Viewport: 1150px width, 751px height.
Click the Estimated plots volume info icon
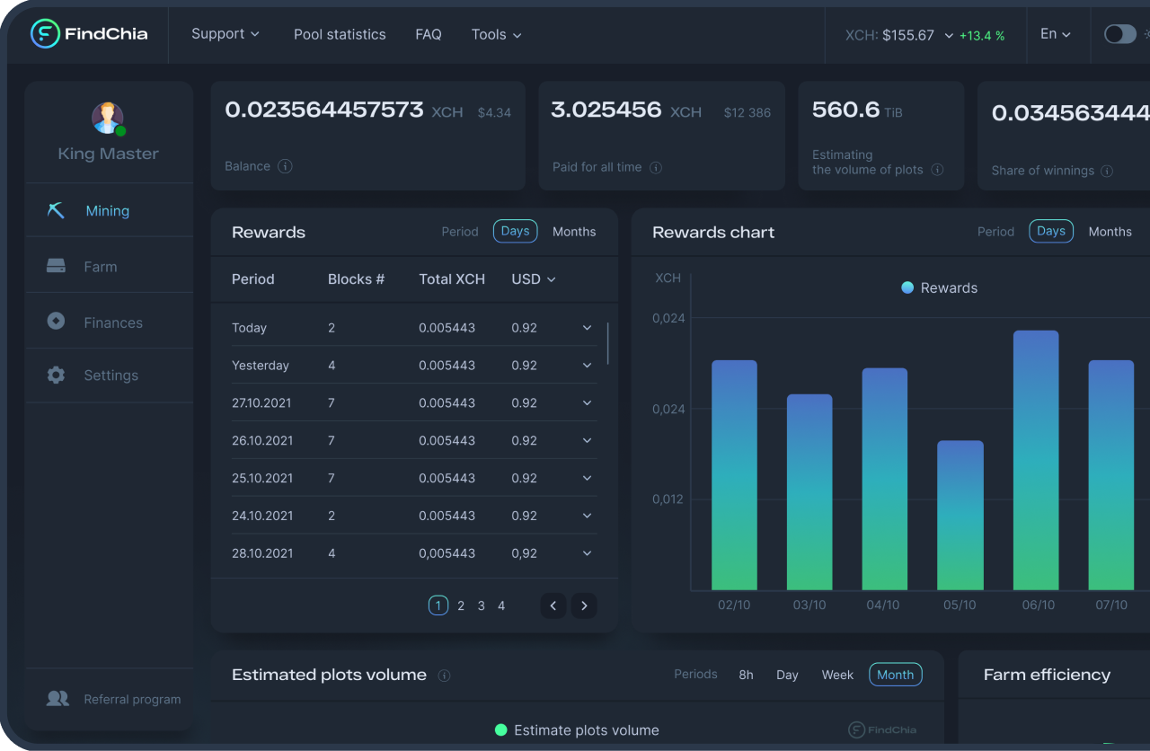(x=444, y=676)
